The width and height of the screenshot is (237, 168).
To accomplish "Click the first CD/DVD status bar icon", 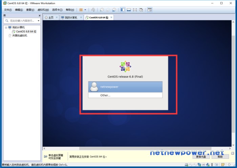I will pyautogui.click(x=191, y=165).
